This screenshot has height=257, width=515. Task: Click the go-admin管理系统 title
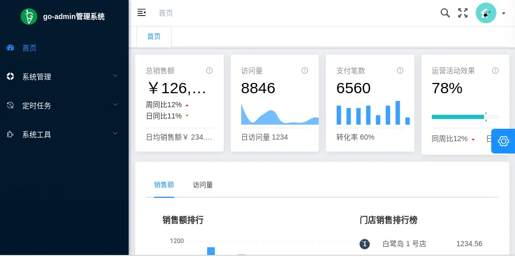click(x=74, y=16)
